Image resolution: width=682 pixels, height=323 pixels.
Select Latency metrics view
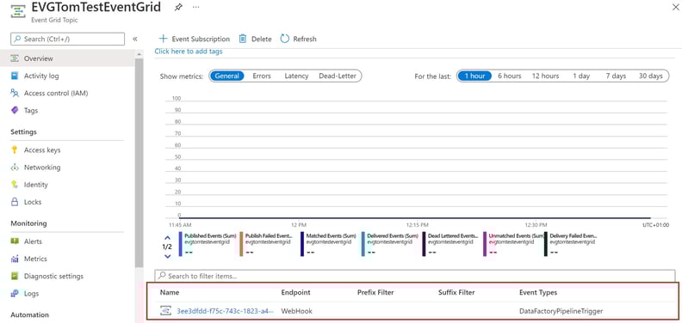pyautogui.click(x=296, y=76)
